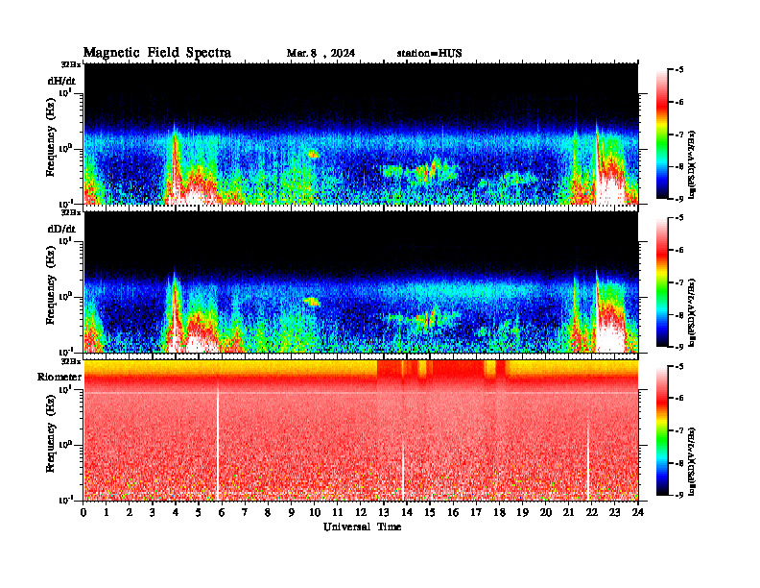The width and height of the screenshot is (760, 588).
Task: Click hour "18" on Universal Time axis
Action: click(499, 512)
